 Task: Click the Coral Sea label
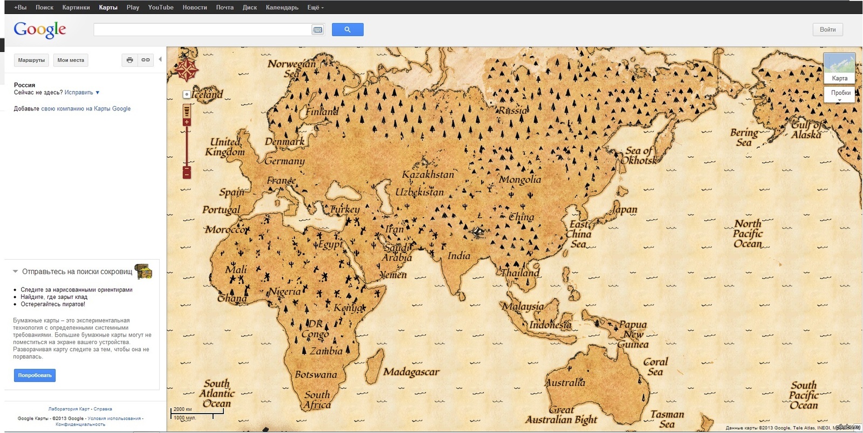coord(656,367)
